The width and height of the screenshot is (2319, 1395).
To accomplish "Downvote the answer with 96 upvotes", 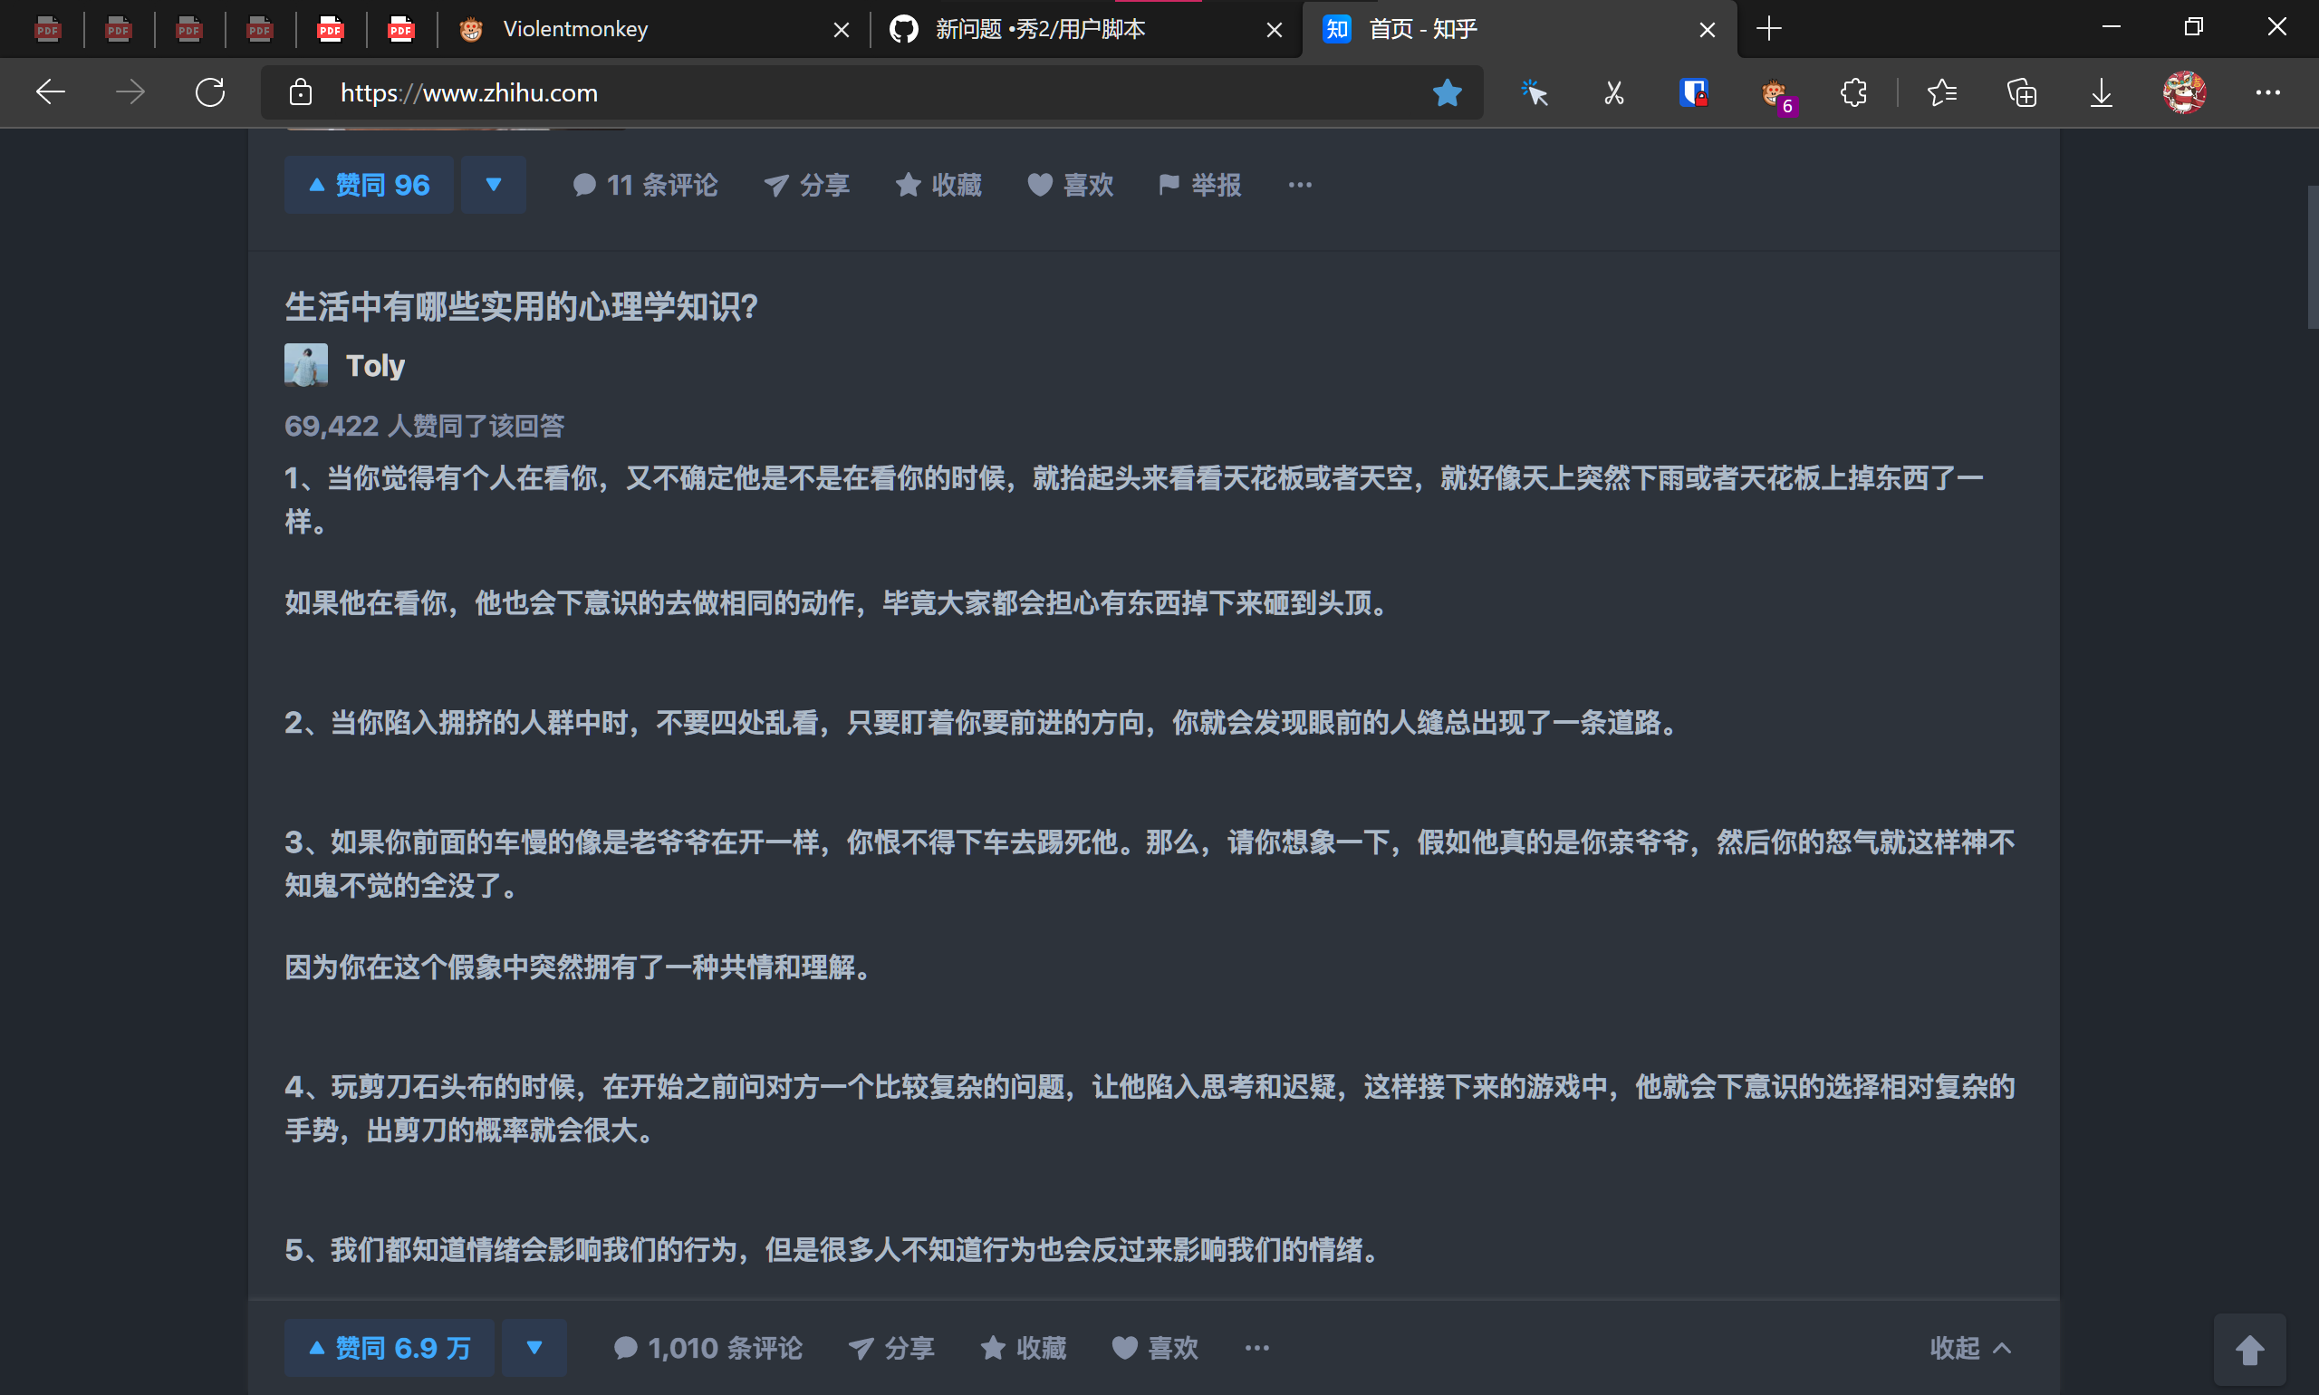I will click(x=494, y=184).
